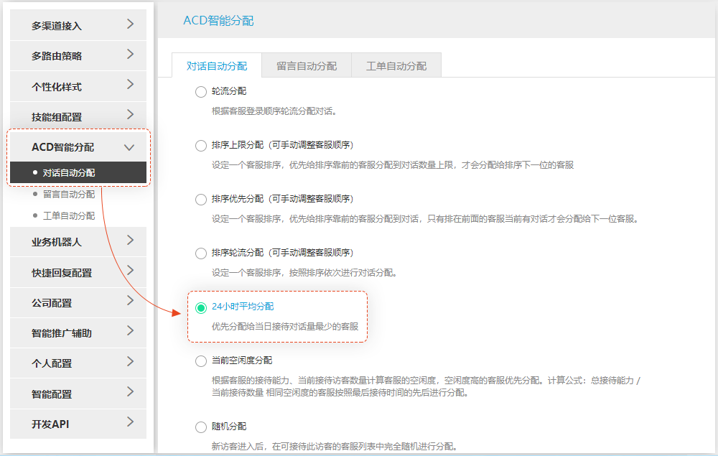
Task: Select 对话自动分配 in the sidebar submenu
Action: pos(78,172)
